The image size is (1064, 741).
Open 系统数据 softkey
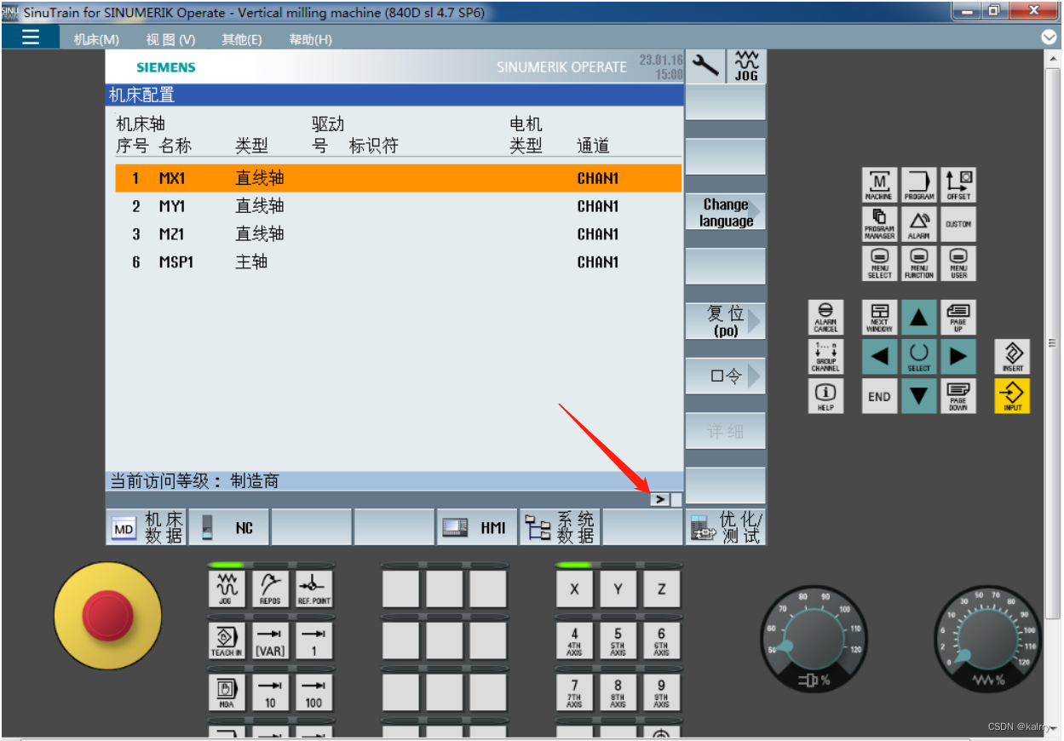(x=559, y=528)
